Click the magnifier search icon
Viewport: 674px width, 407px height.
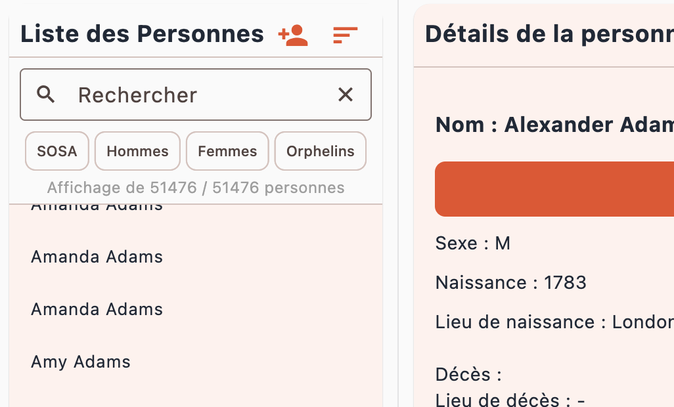coord(45,95)
